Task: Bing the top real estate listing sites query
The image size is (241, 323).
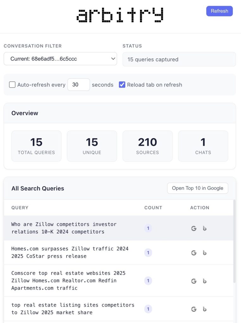Action: [x=205, y=309]
